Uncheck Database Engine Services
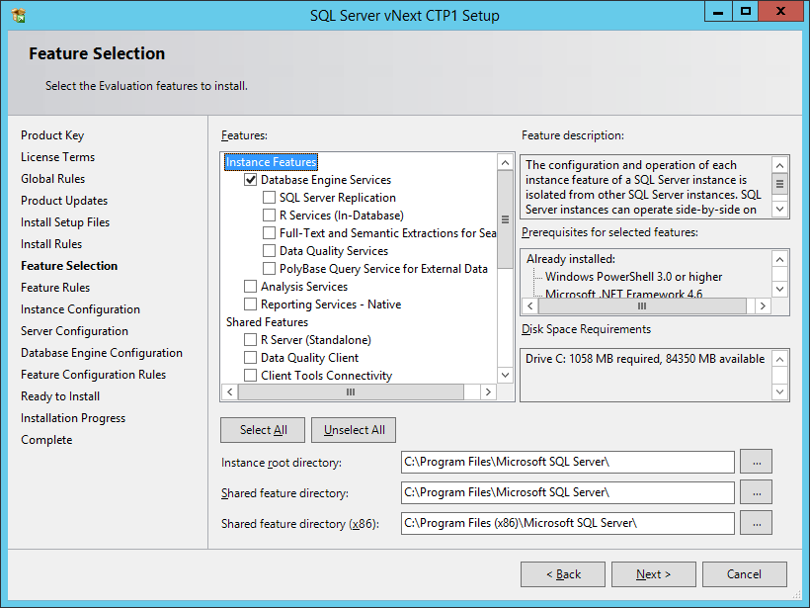Viewport: 810px width, 608px height. [x=249, y=179]
